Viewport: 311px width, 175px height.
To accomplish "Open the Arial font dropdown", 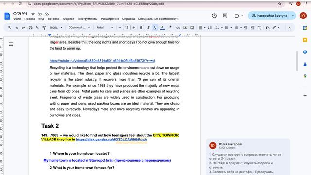I will click(104, 28).
